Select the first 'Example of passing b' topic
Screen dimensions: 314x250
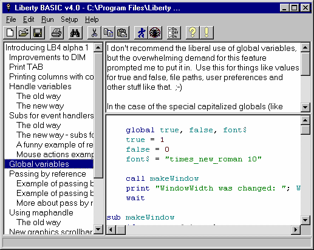pos(55,184)
